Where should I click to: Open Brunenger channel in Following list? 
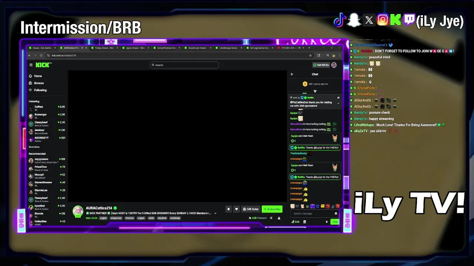pos(47,116)
